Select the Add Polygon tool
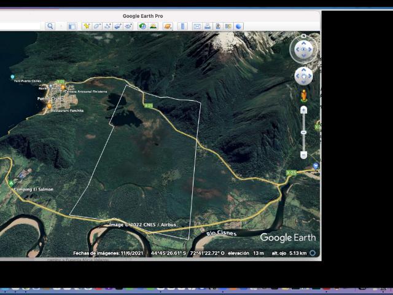This screenshot has height=295, width=393. (97, 26)
